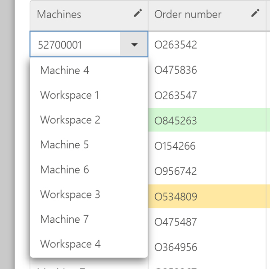The height and width of the screenshot is (269, 270).
Task: Select order cell O263542
Action: [207, 44]
